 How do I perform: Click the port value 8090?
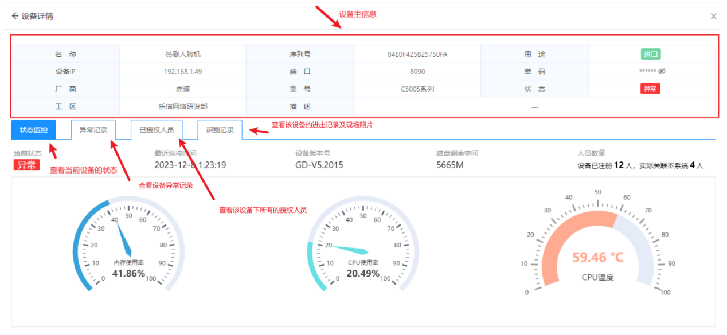coord(417,72)
